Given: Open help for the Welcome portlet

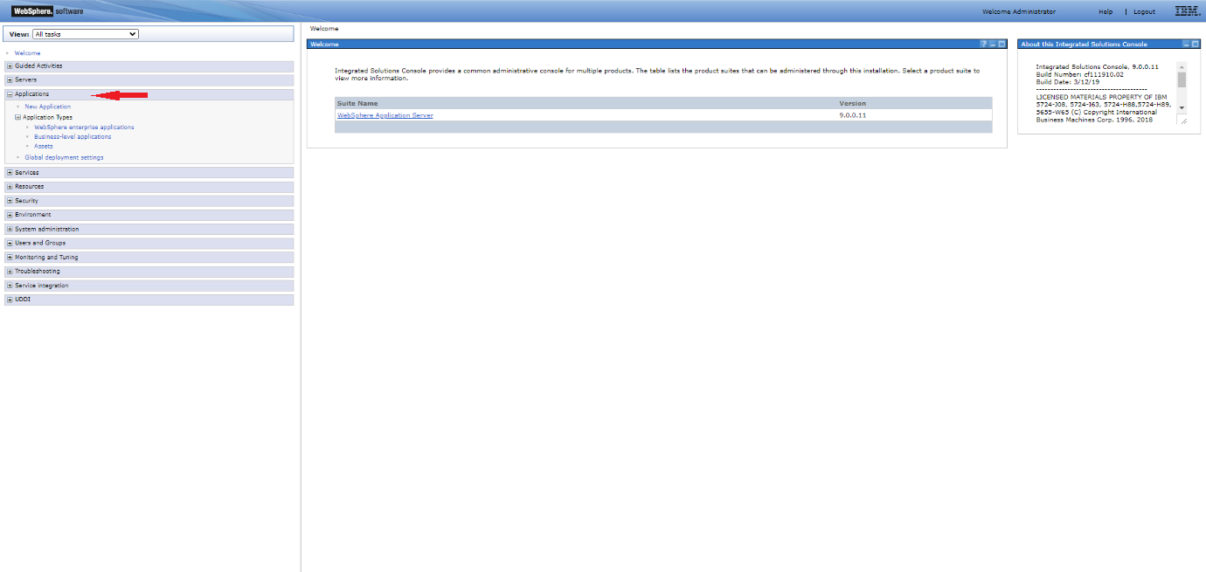Looking at the screenshot, I should pos(984,44).
